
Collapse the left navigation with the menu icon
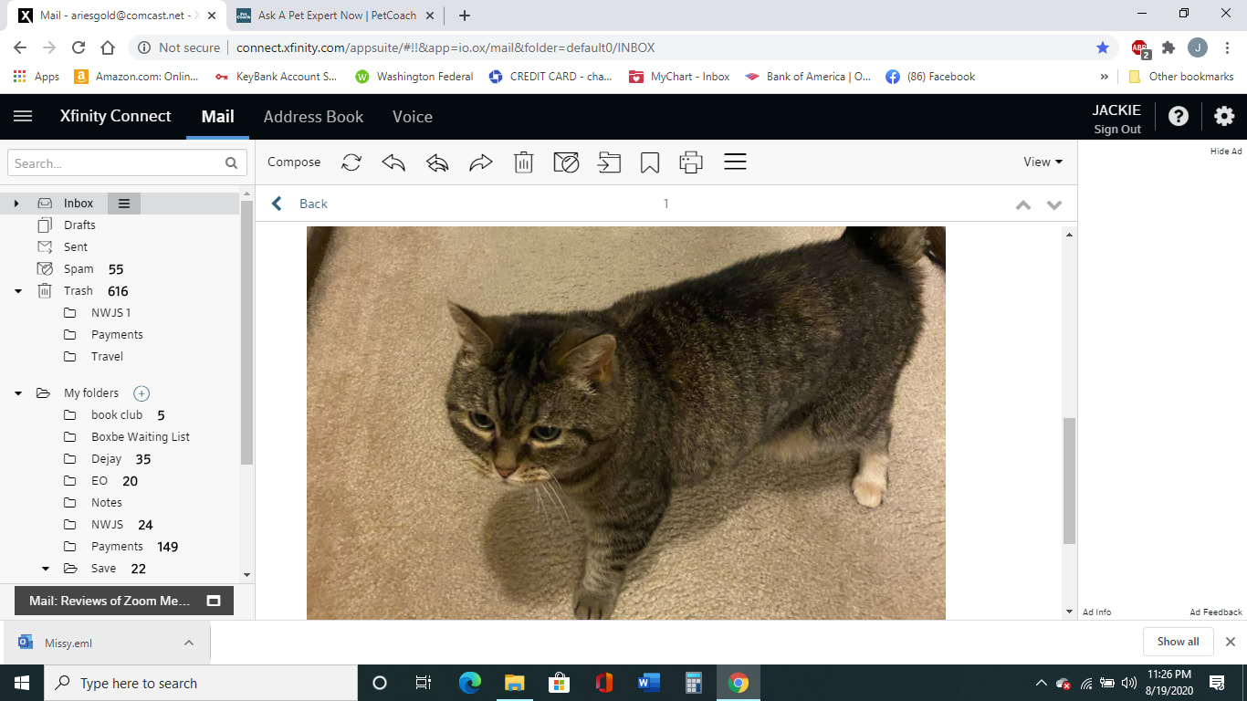(22, 116)
